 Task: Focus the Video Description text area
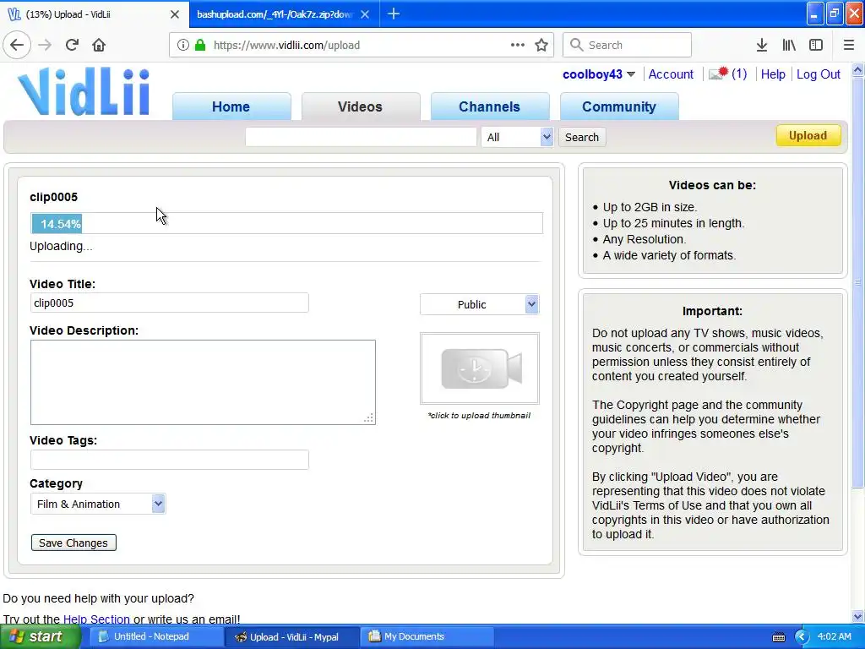click(x=203, y=383)
